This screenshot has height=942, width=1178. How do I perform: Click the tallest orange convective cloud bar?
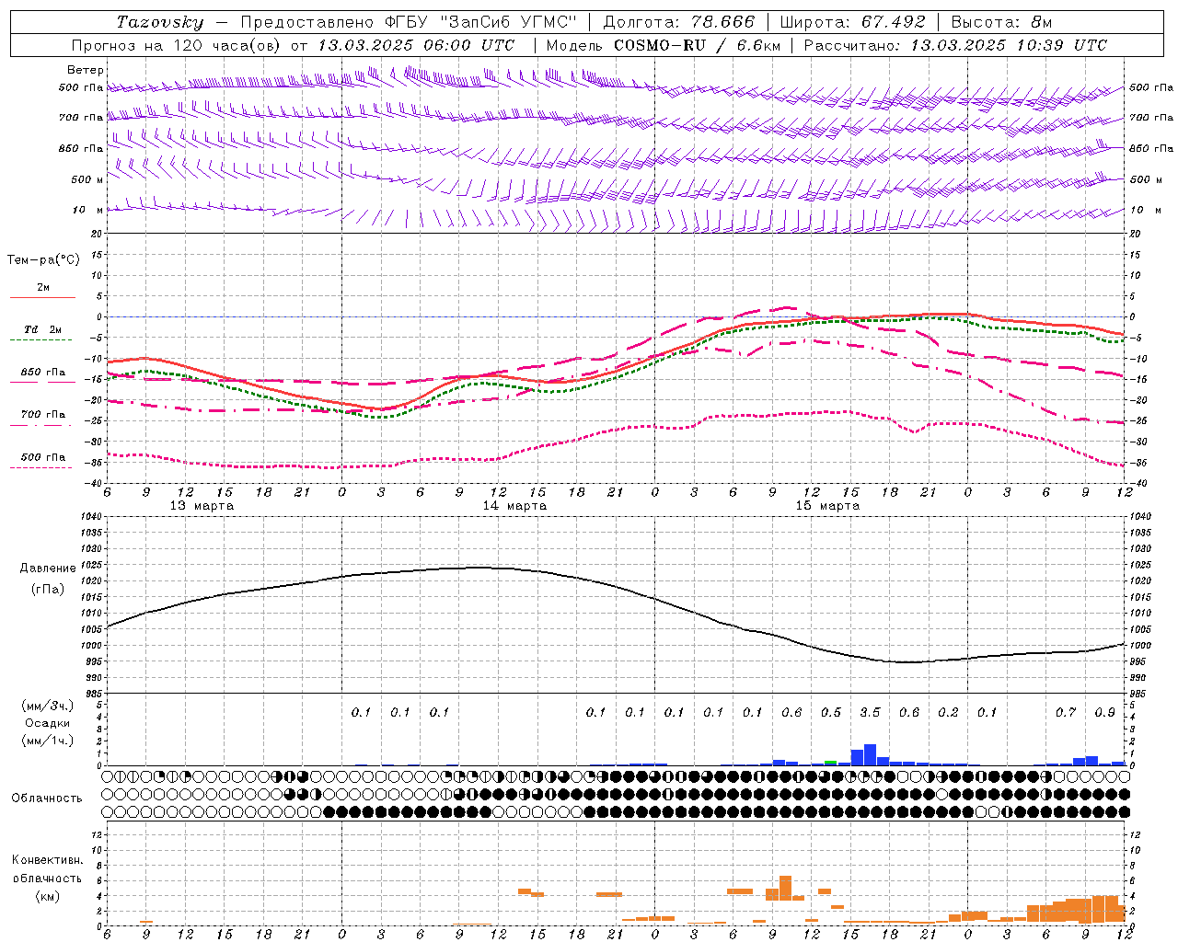[x=785, y=888]
